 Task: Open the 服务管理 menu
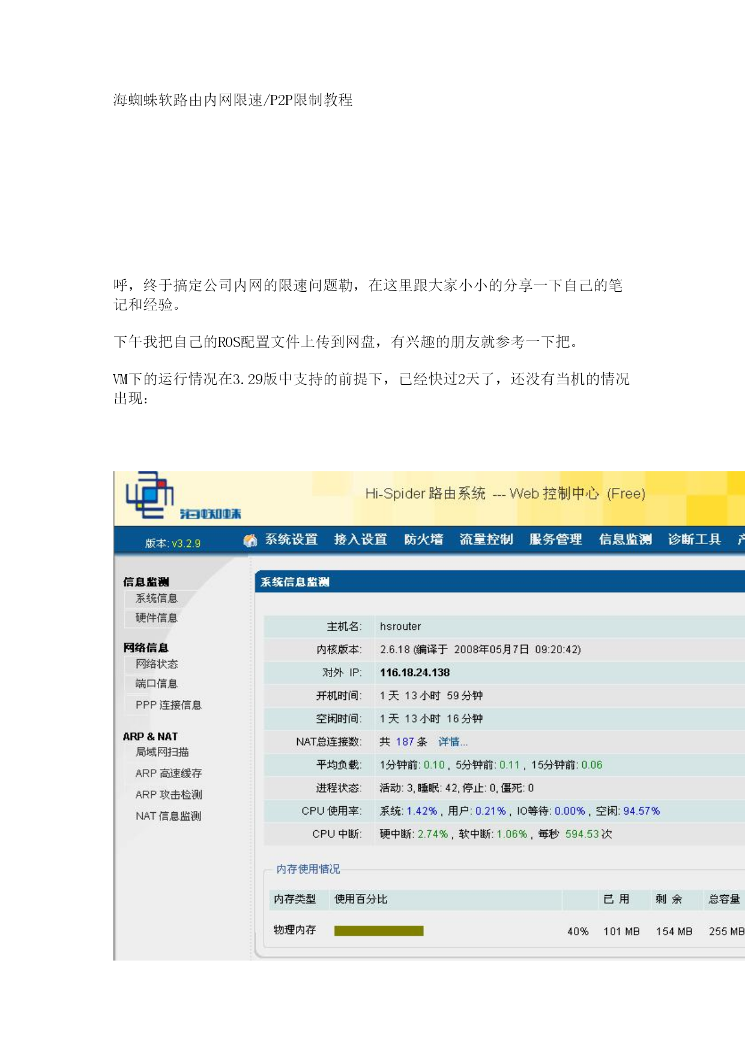pyautogui.click(x=555, y=540)
